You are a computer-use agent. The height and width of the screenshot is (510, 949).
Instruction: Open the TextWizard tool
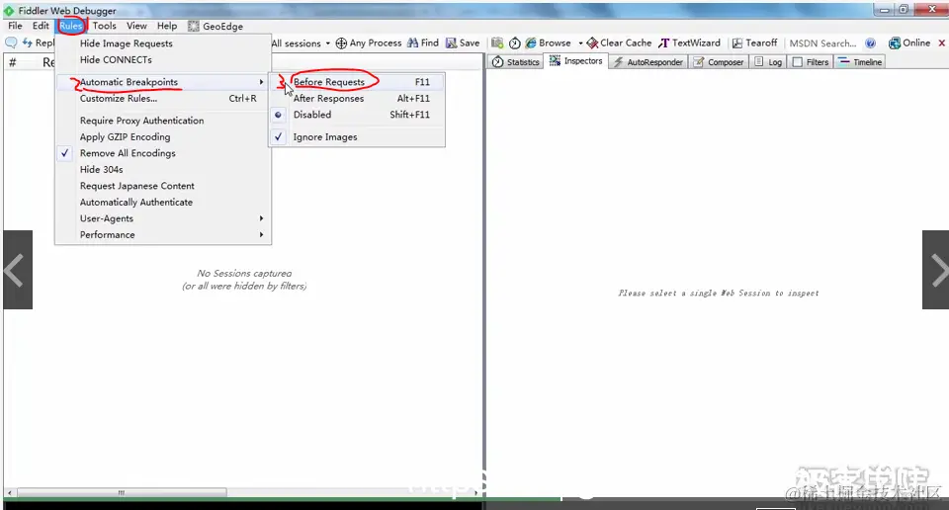coord(689,42)
